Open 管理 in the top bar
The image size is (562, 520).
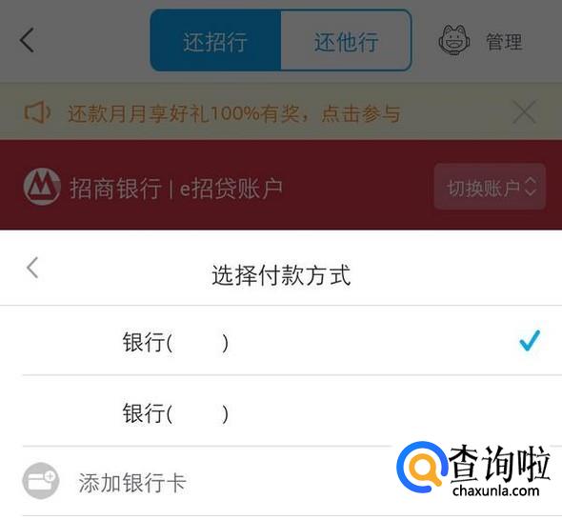(x=504, y=42)
